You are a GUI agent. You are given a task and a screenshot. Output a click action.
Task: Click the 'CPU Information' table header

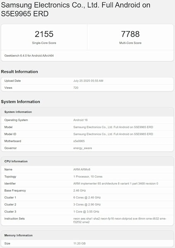pyautogui.click(x=87, y=161)
